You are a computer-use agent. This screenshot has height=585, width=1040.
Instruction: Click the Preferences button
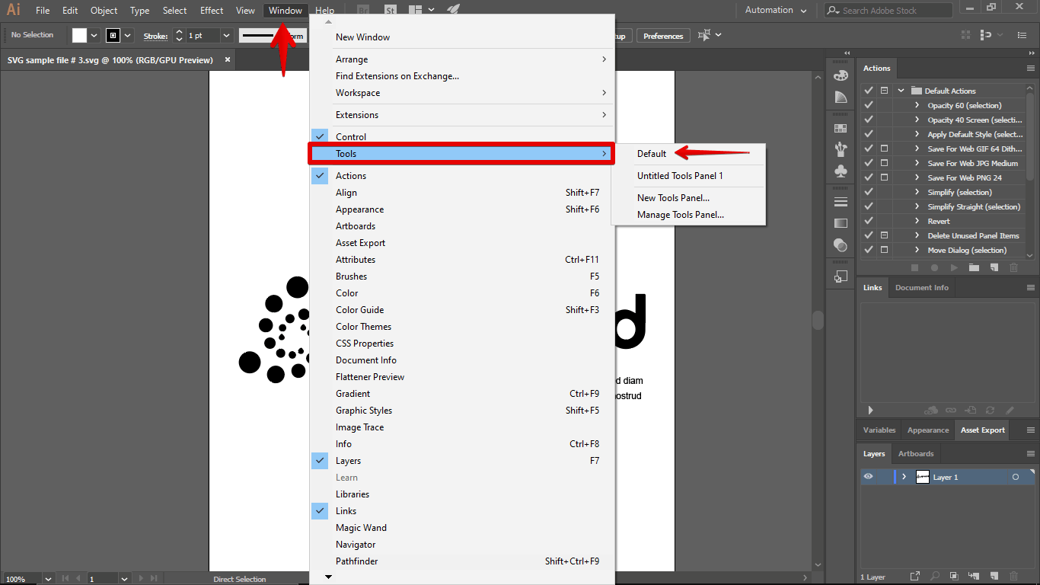click(662, 35)
